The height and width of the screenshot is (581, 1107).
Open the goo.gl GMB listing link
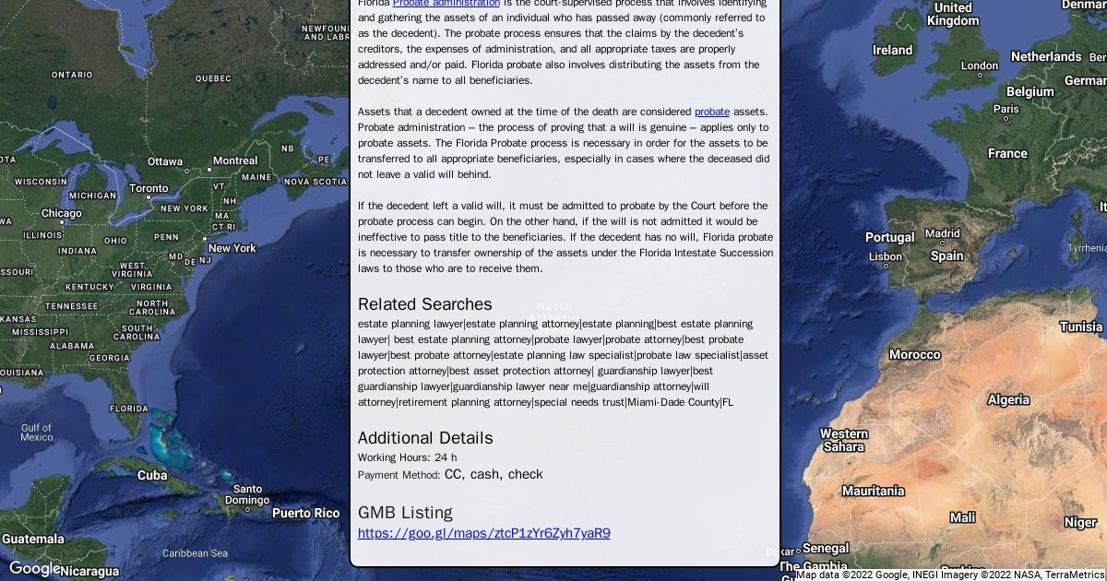click(x=483, y=533)
